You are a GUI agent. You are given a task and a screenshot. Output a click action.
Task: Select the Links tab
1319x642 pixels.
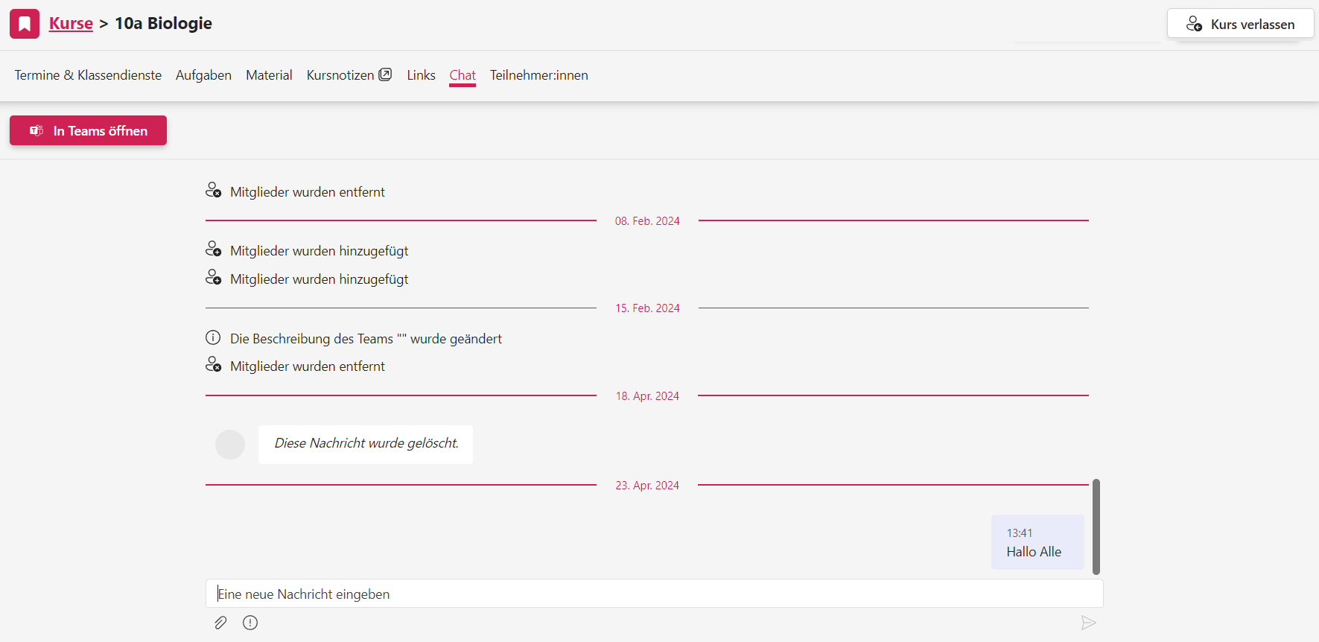[x=421, y=75]
